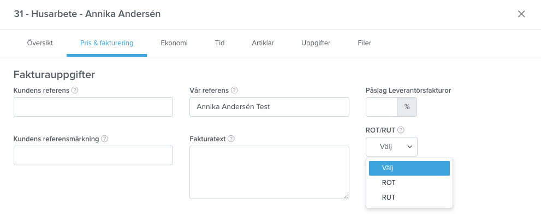This screenshot has width=541, height=216.
Task: Go to the Tid tab
Action: (x=220, y=43)
